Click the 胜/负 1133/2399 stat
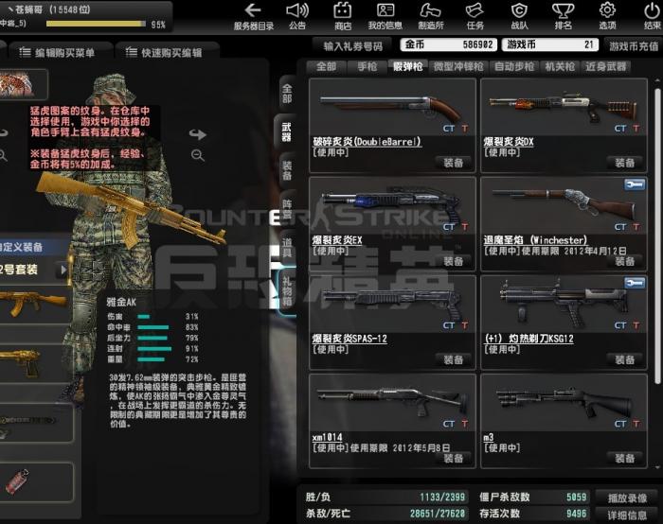The image size is (663, 524). [385, 497]
